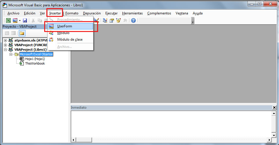Click the VBA application icon in title bar
Screen dimensions: 279x145
[5, 5]
